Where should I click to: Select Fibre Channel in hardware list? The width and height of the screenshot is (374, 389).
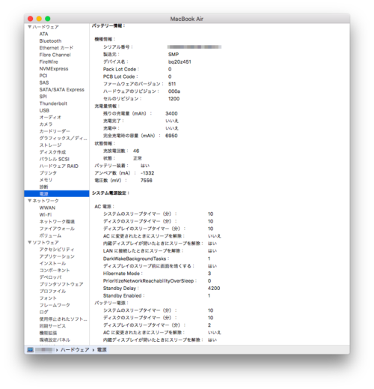55,55
